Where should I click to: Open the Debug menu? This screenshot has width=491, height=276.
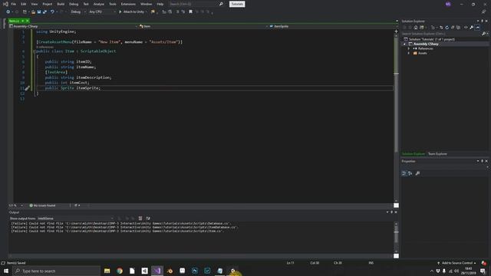click(74, 4)
